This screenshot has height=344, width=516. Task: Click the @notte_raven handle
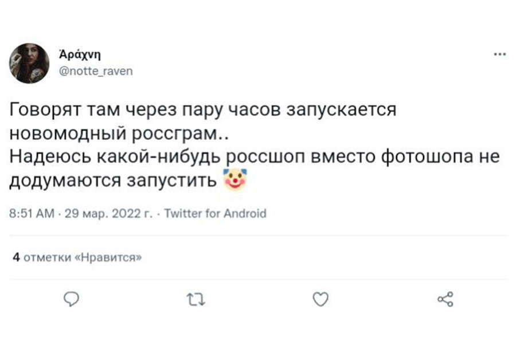[x=96, y=72]
